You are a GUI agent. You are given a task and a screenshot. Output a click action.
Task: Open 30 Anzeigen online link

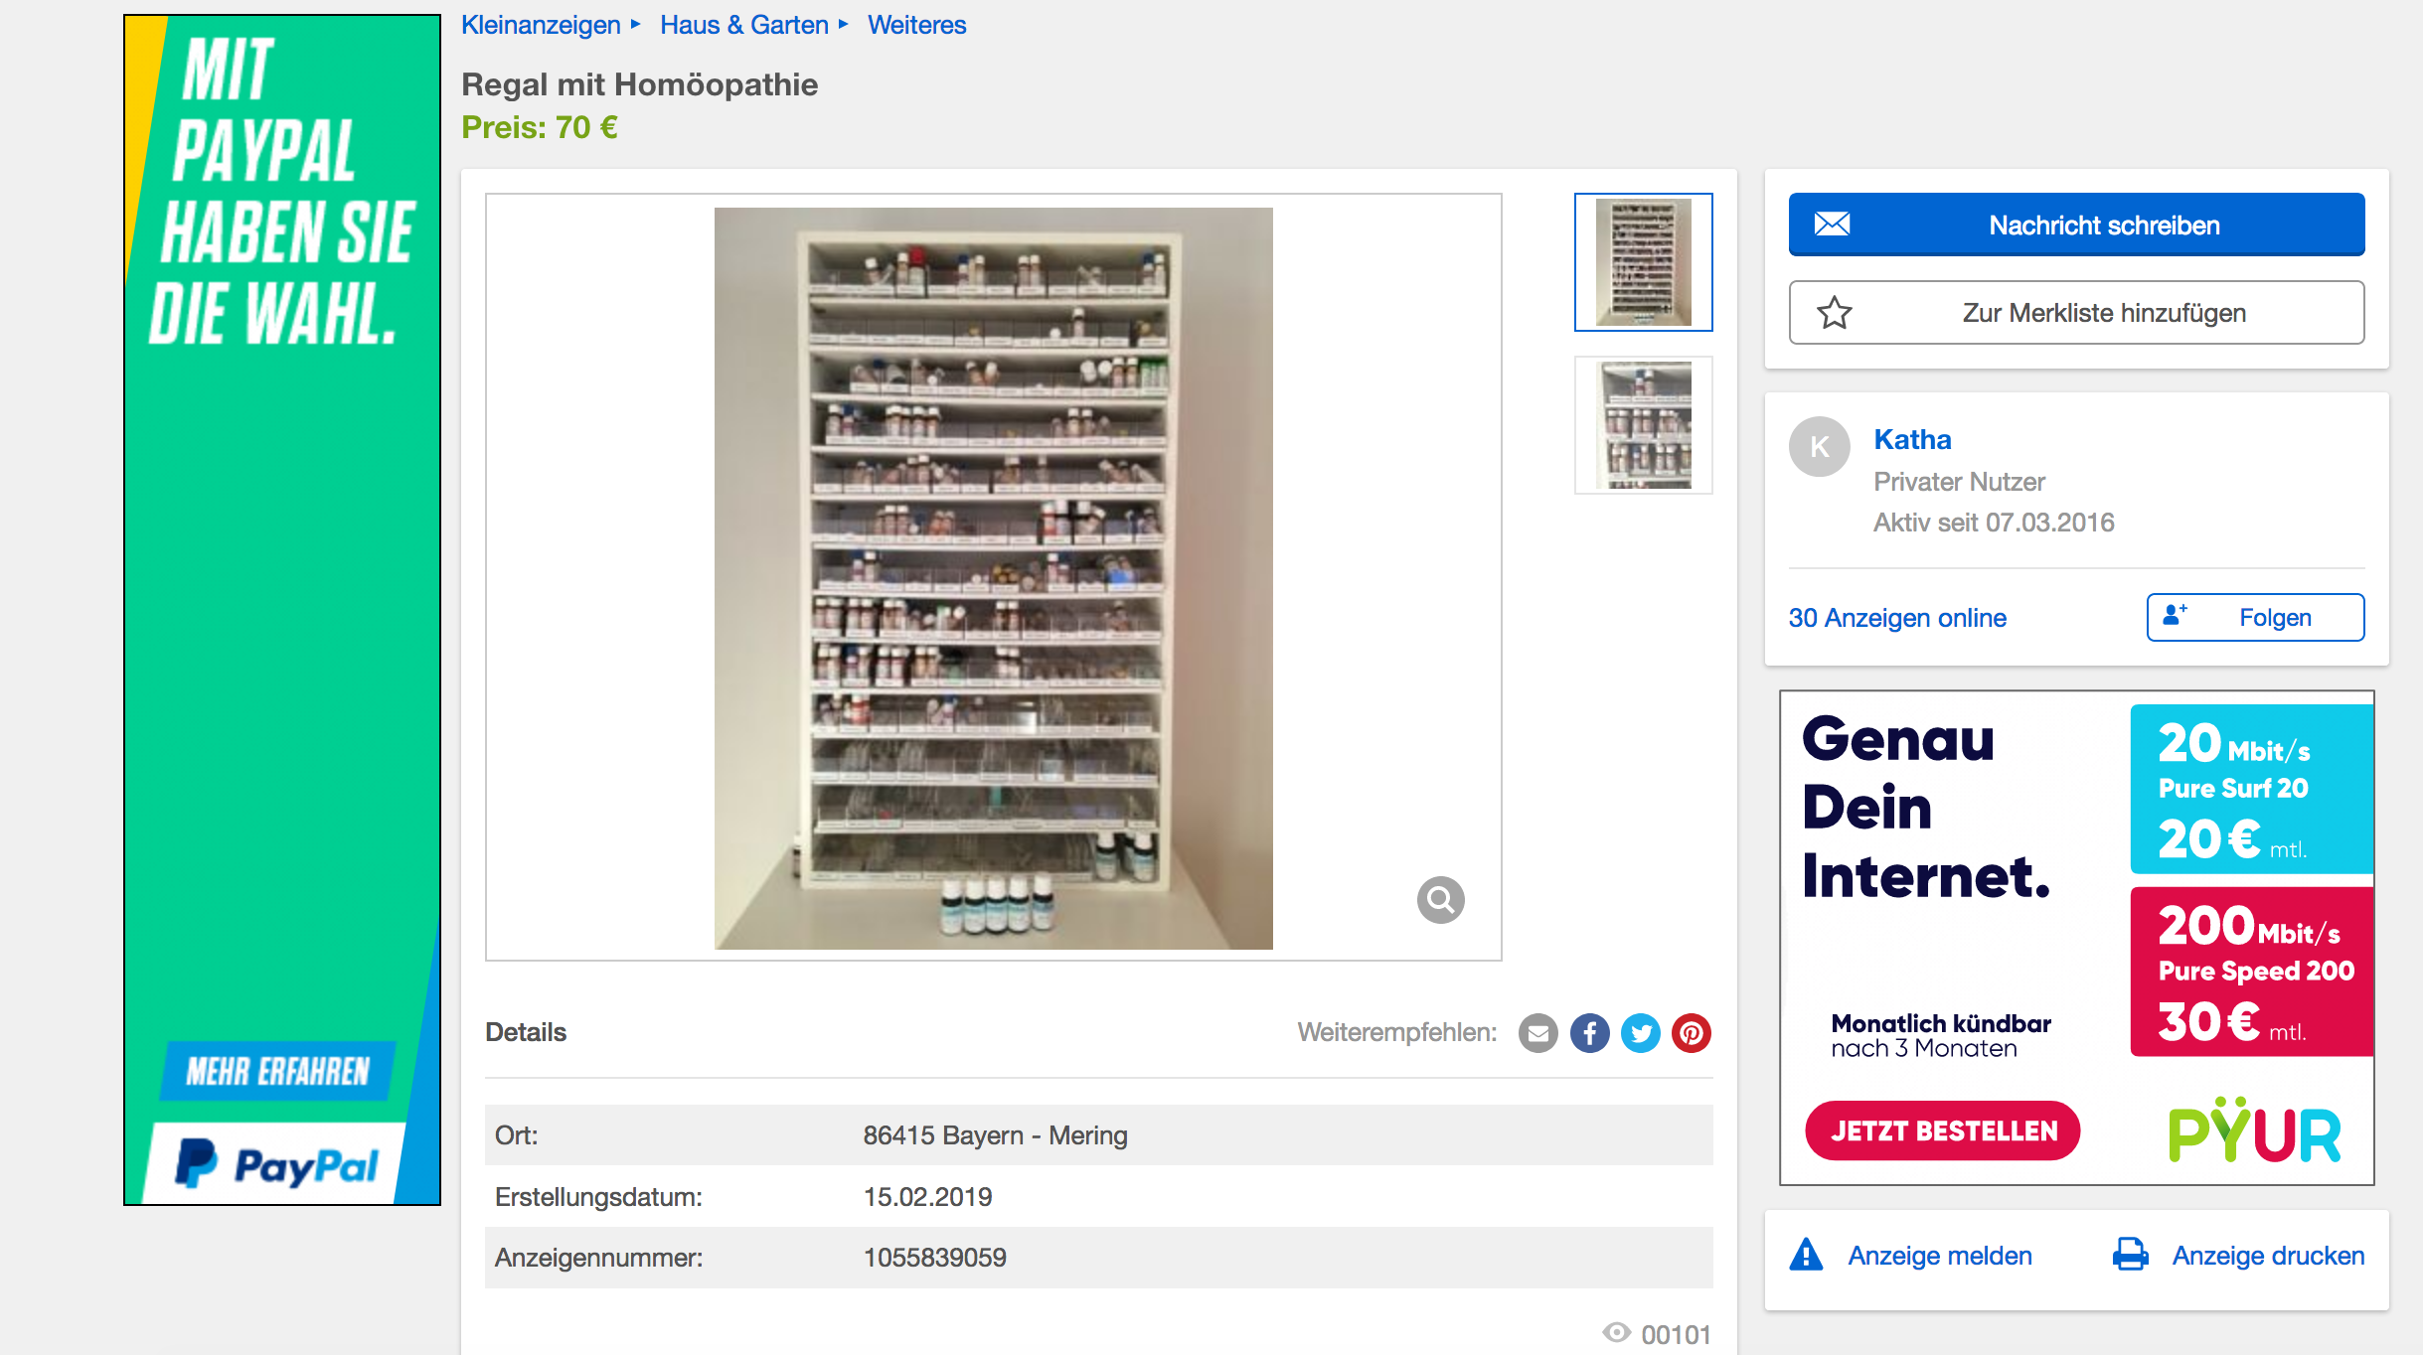[1897, 618]
